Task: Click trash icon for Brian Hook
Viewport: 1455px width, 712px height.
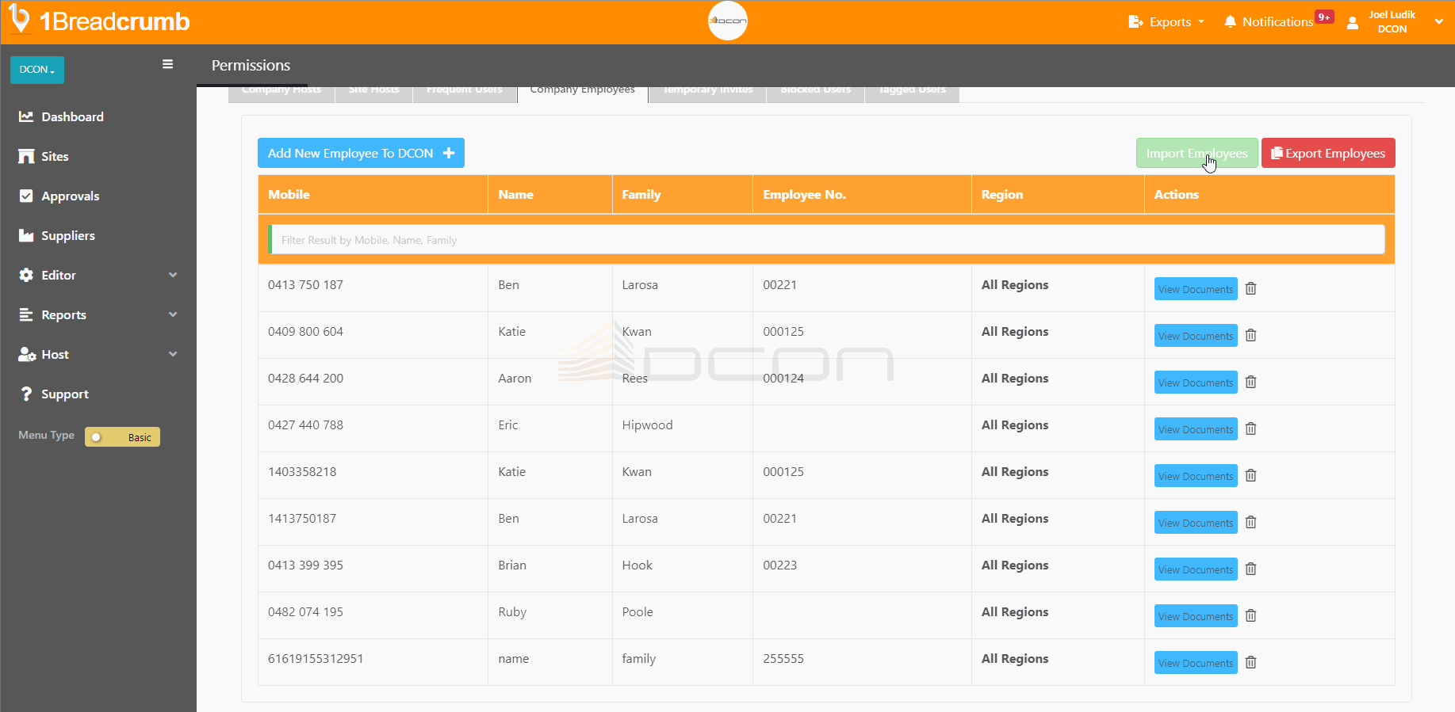Action: coord(1250,569)
